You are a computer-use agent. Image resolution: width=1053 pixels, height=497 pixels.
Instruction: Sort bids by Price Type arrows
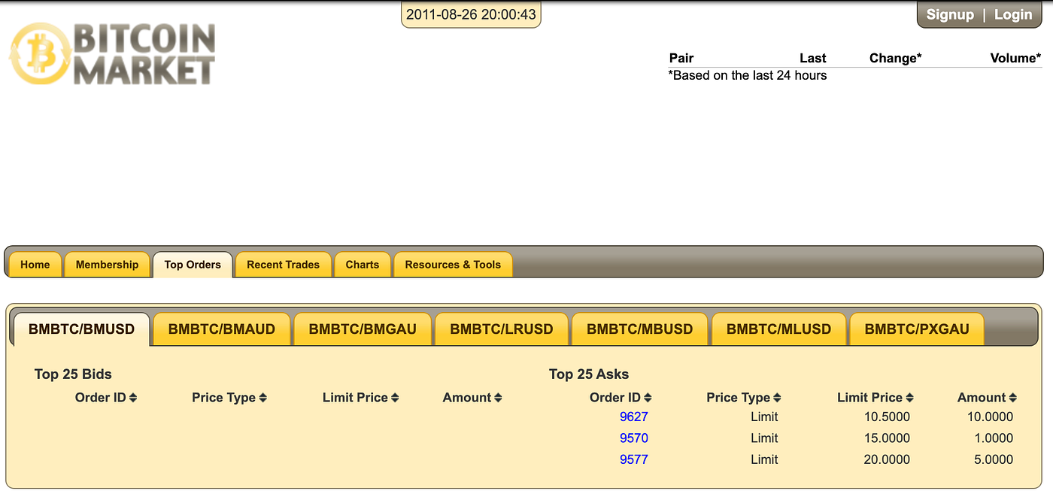pos(263,398)
